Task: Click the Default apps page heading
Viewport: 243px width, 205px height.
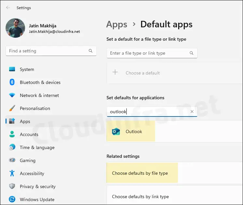Action: pyautogui.click(x=166, y=24)
